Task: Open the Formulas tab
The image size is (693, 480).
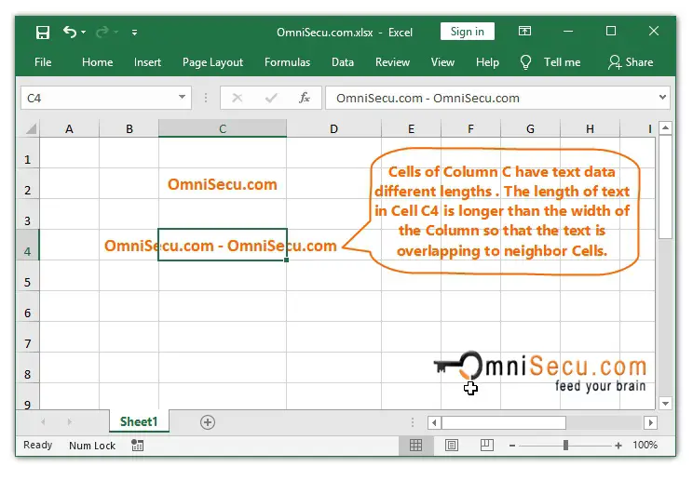Action: point(287,62)
